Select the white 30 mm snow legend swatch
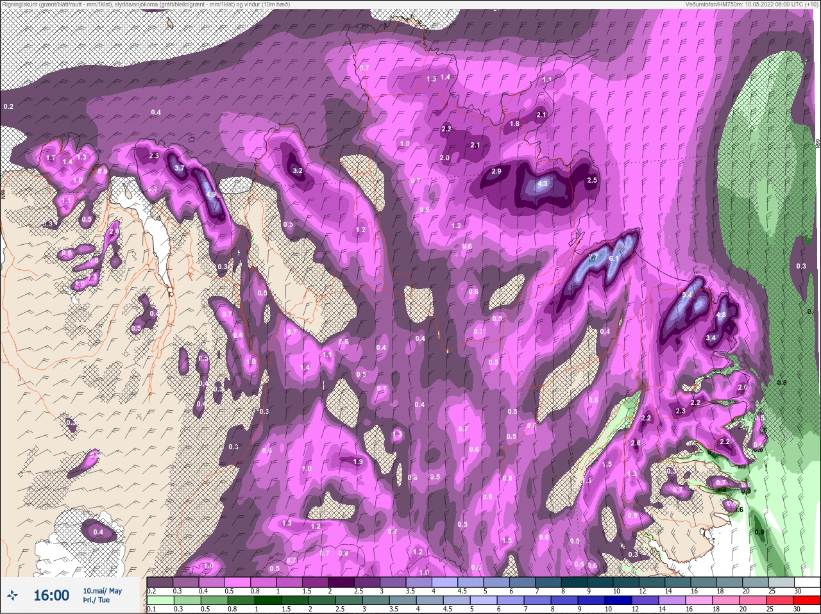 pyautogui.click(x=808, y=583)
